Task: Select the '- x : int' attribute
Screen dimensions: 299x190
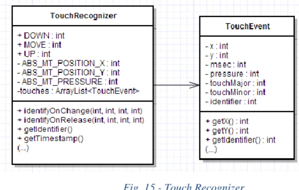Action: tap(217, 46)
